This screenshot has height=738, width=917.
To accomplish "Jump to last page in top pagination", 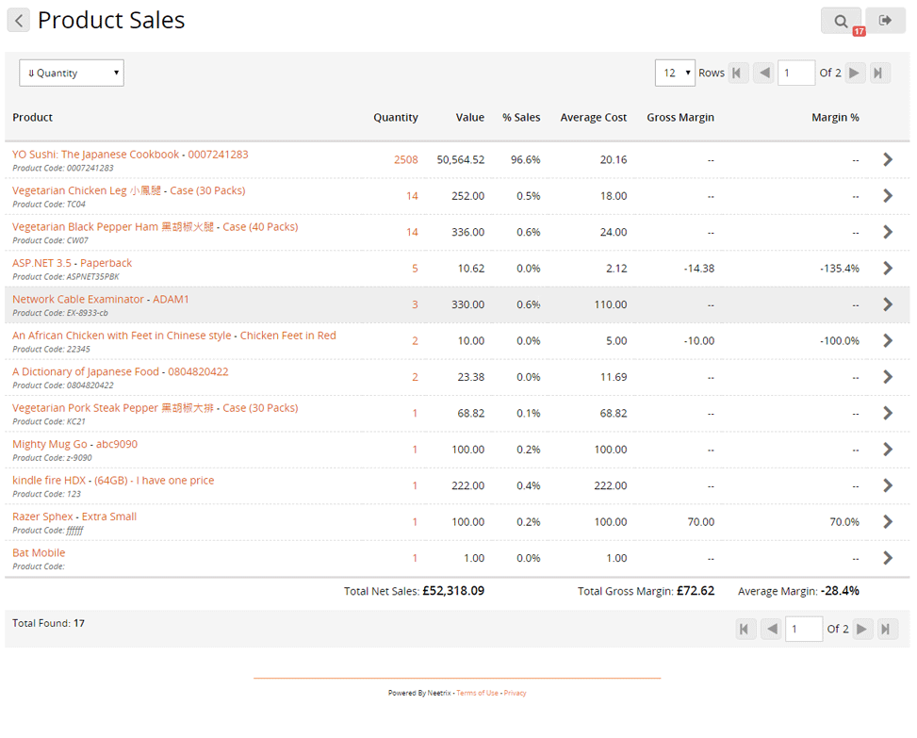I will (879, 73).
